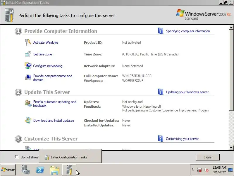The width and height of the screenshot is (234, 176).
Task: Click the window title bar icon
Action: click(3, 3)
